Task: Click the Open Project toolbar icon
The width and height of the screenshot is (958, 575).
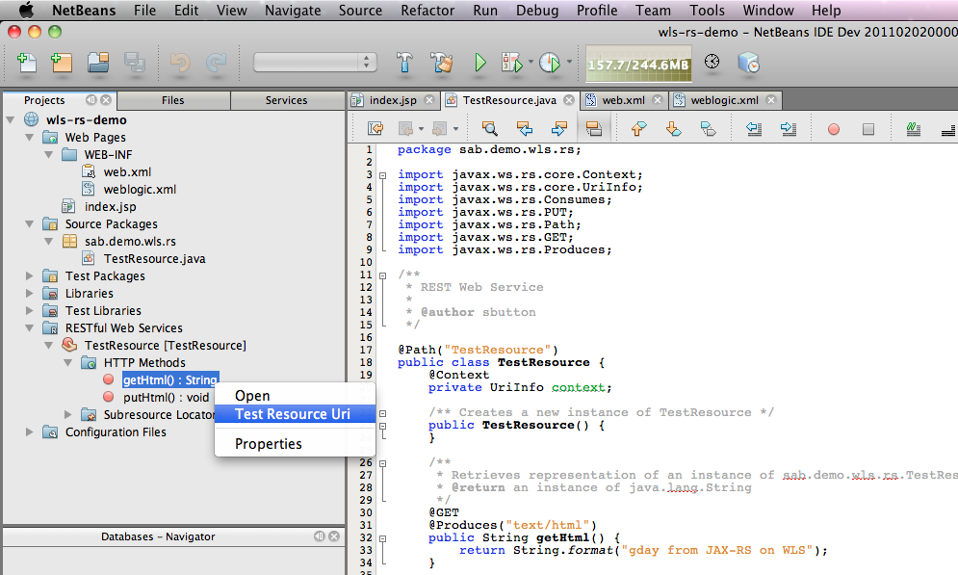Action: 98,63
